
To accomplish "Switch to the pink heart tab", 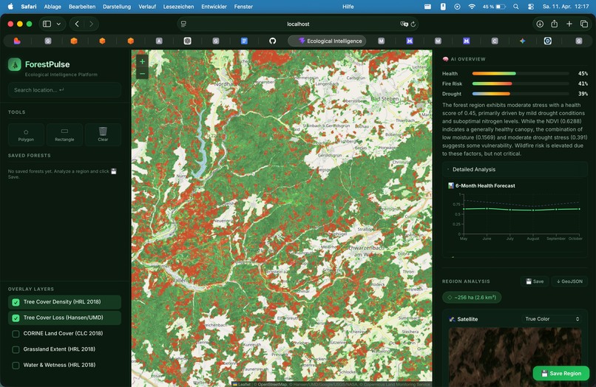I will 17,41.
